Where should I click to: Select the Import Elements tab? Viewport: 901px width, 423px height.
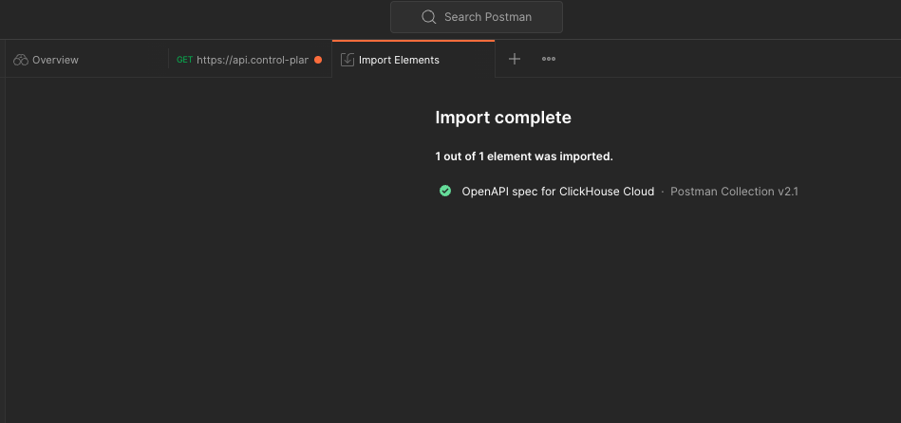point(399,60)
